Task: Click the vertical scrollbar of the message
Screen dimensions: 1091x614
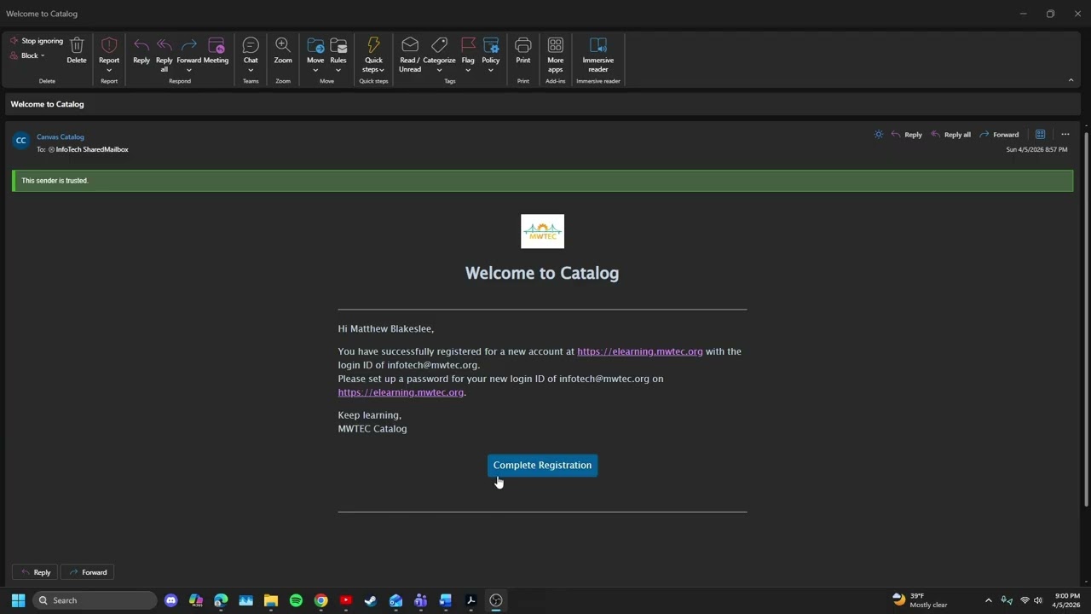Action: point(1086,320)
